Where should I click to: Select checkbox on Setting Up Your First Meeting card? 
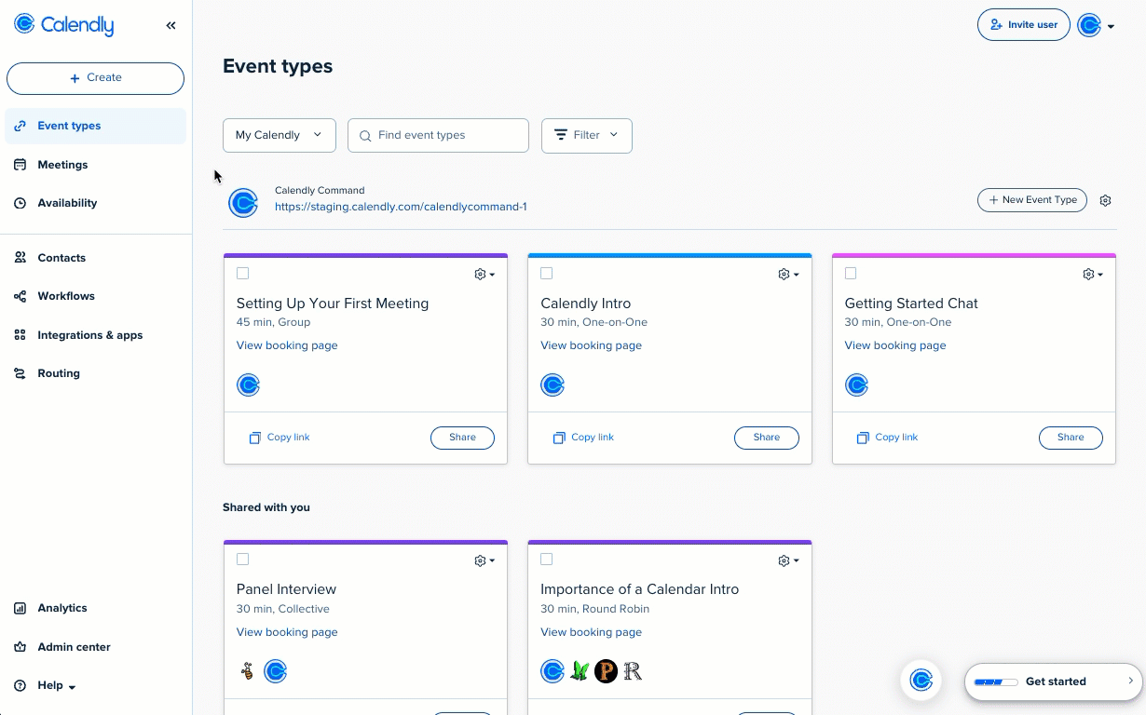click(242, 274)
